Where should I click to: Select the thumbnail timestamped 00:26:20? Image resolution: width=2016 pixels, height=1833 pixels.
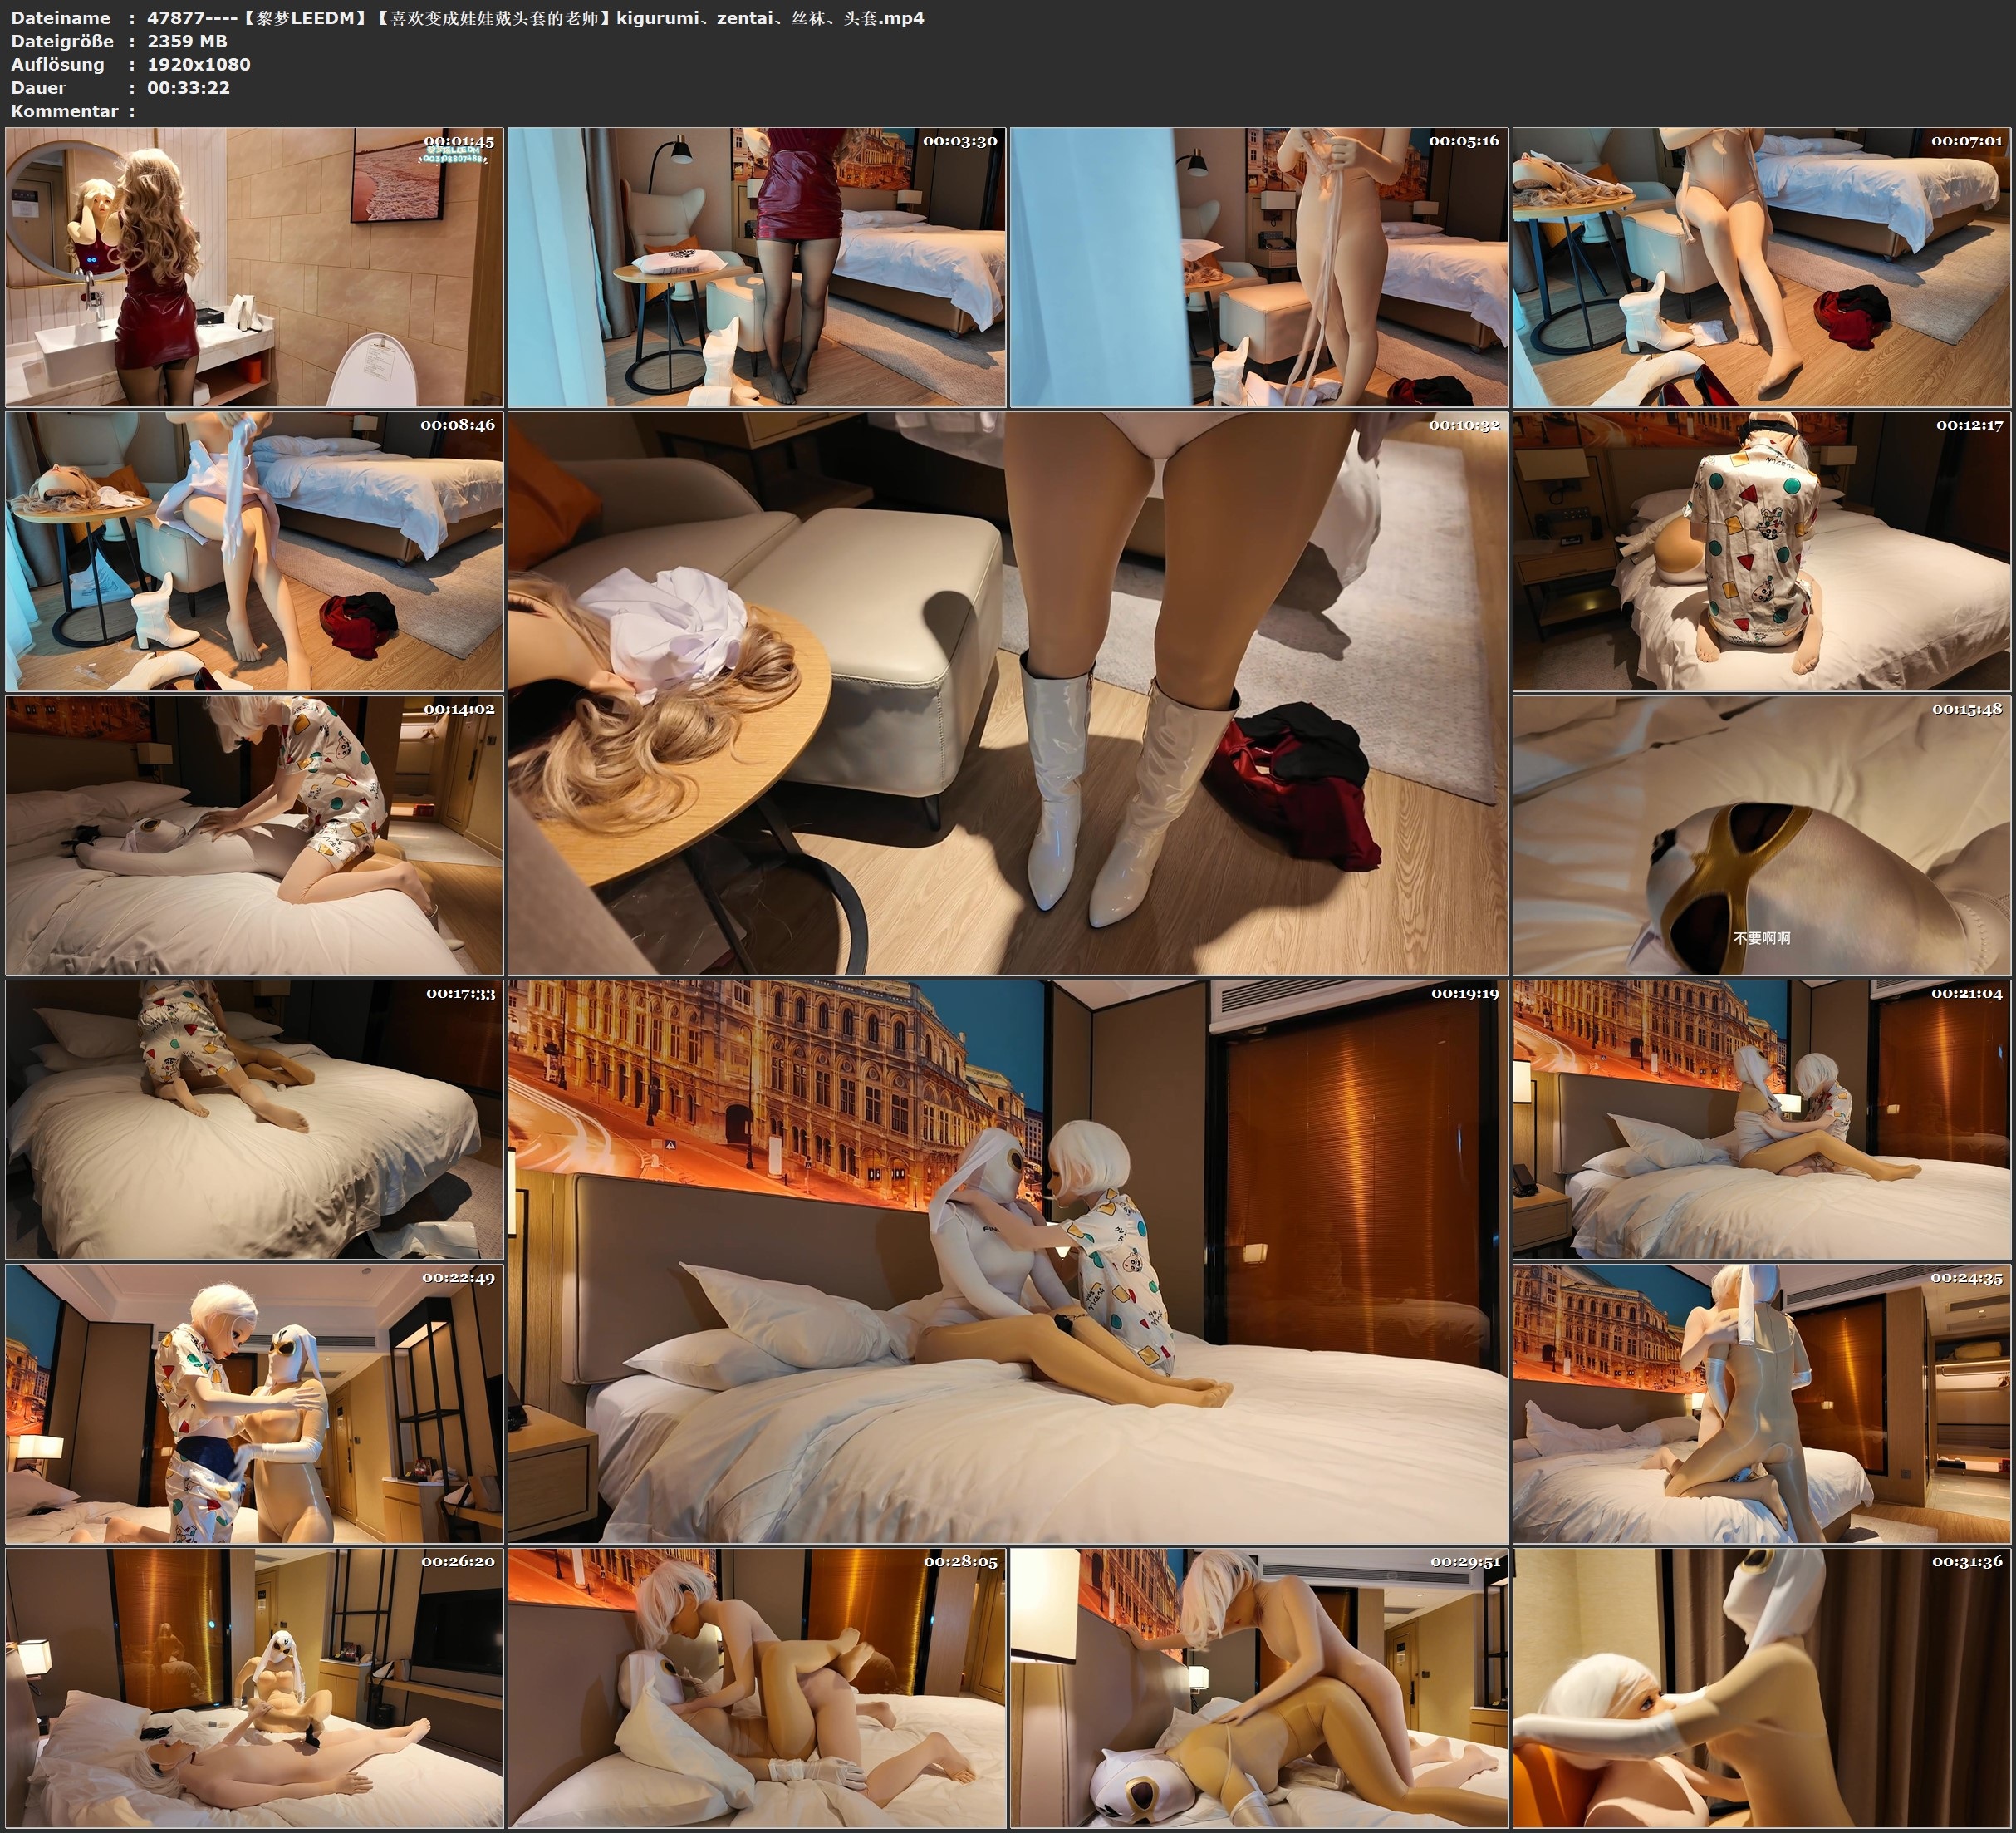tap(254, 1688)
